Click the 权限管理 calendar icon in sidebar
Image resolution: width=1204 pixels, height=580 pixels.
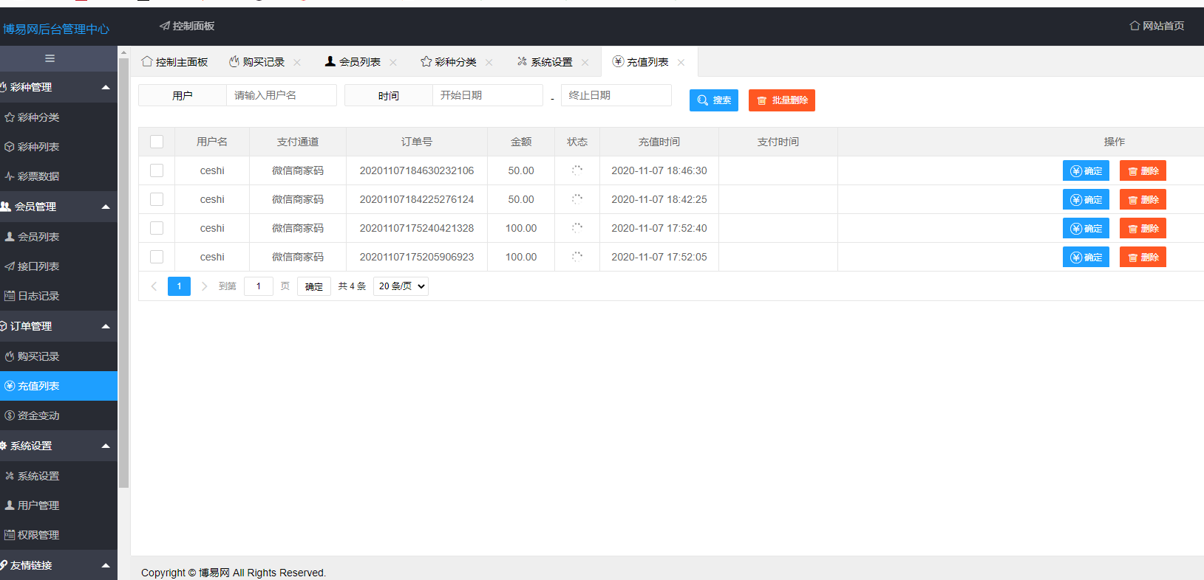(x=10, y=535)
